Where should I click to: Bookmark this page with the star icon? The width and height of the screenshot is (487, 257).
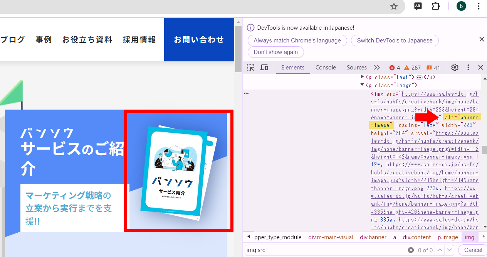pyautogui.click(x=394, y=6)
